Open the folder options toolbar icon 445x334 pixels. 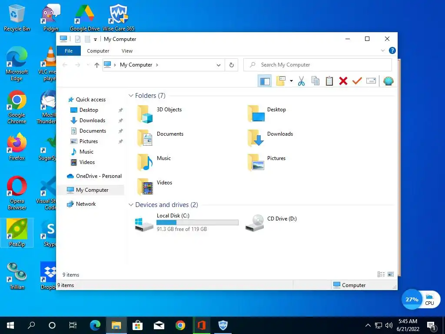[281, 81]
